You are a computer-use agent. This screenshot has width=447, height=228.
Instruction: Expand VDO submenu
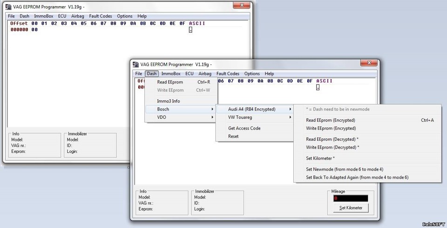point(181,117)
